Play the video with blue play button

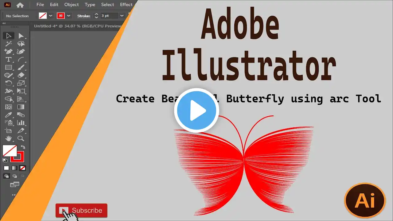(196, 110)
